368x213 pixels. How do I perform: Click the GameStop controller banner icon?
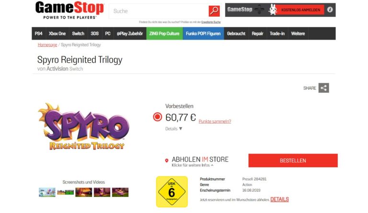(x=259, y=10)
